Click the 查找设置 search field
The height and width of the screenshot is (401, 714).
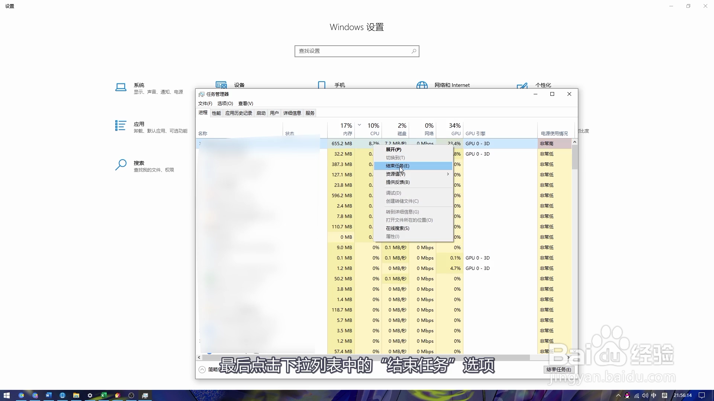(x=353, y=51)
